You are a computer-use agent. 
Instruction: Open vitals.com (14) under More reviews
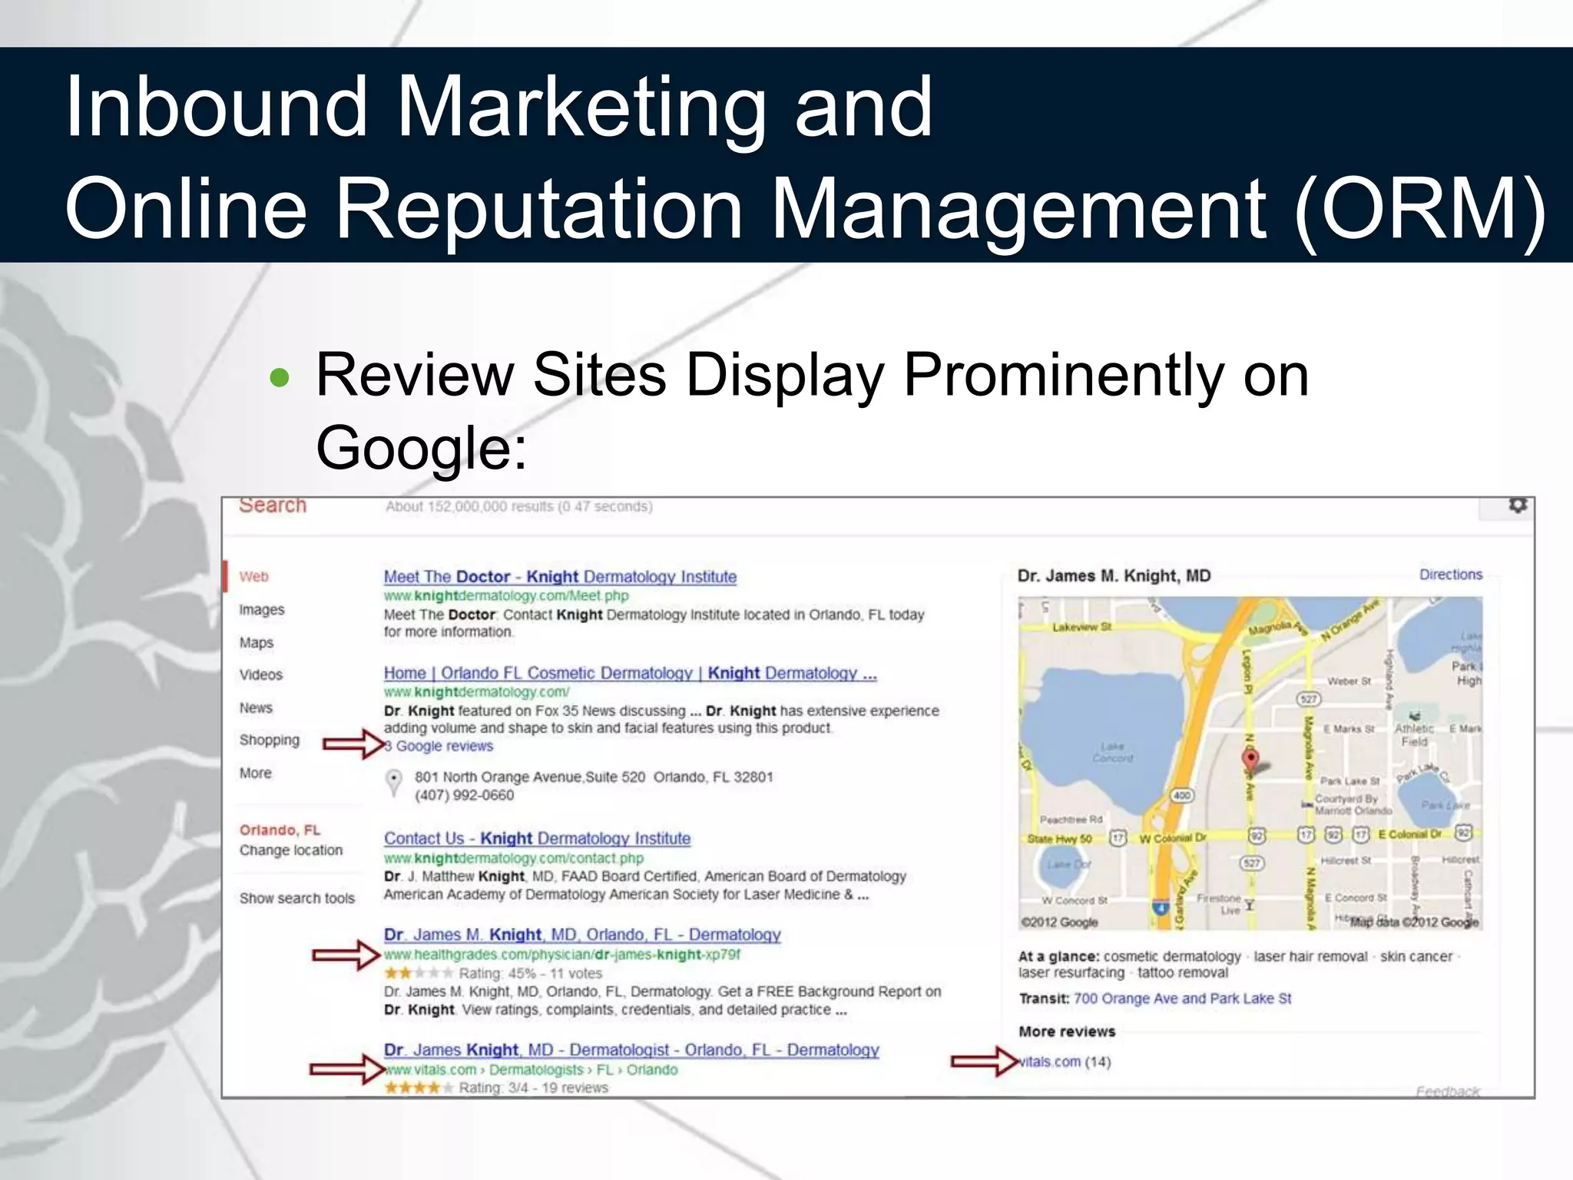1065,1062
